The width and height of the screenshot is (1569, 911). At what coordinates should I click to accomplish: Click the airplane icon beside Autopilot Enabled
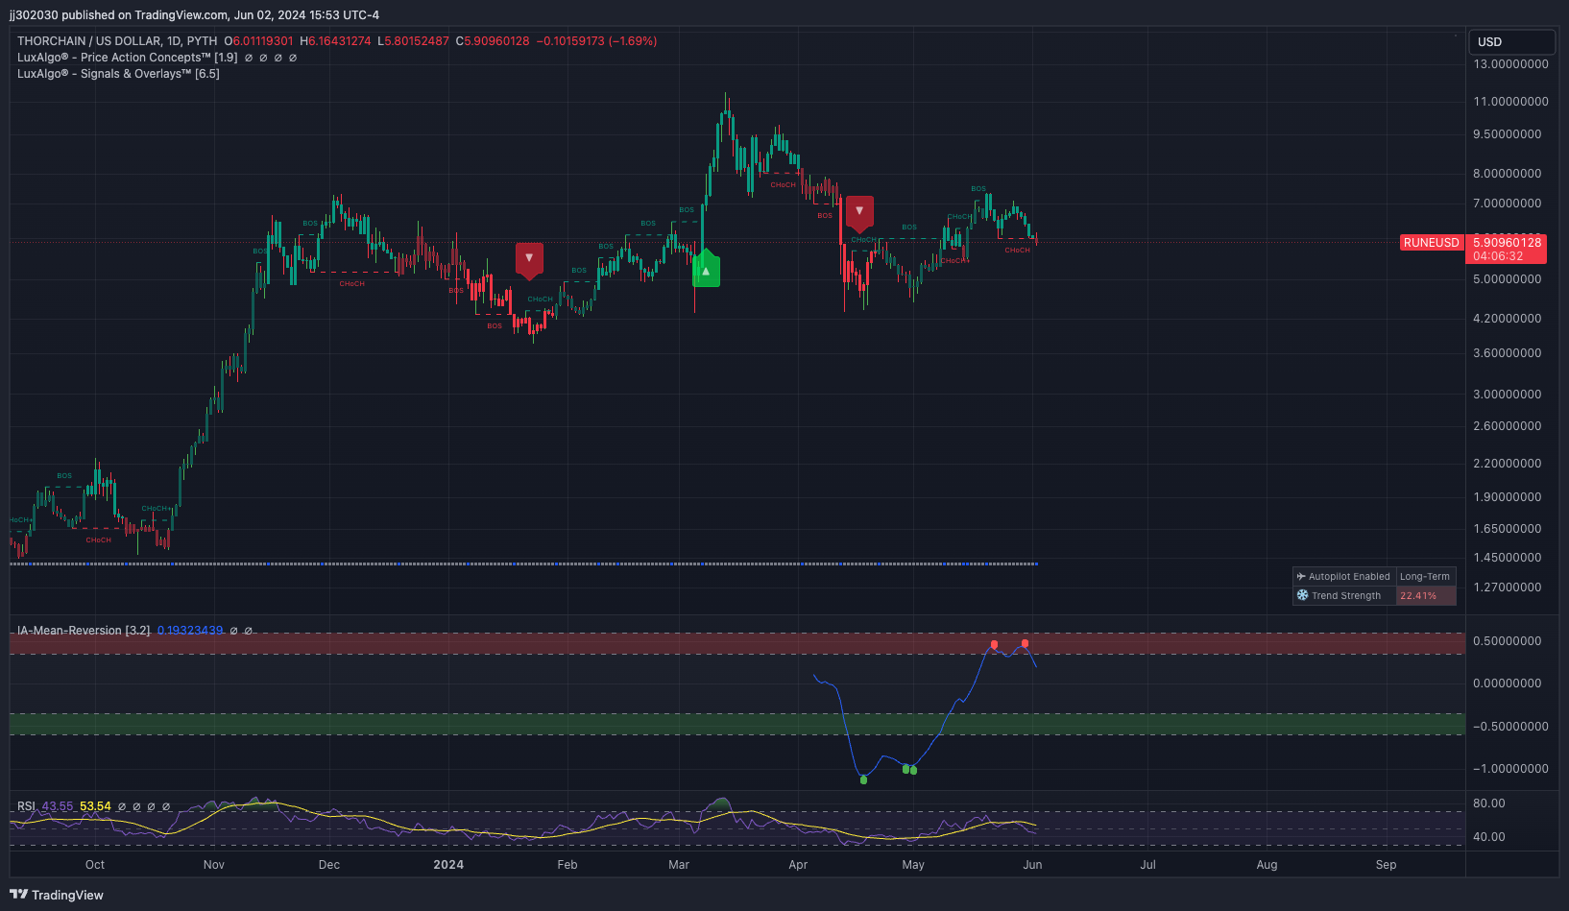[x=1301, y=577]
